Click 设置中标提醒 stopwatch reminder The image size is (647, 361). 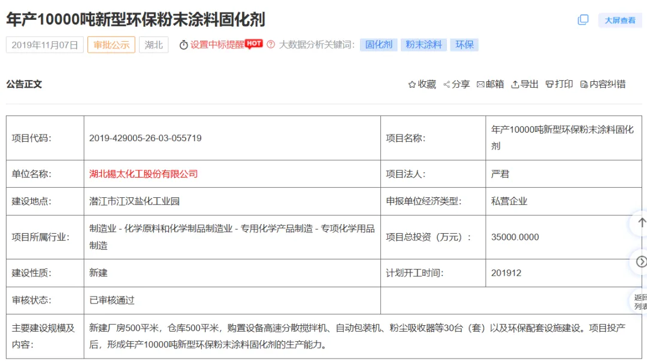click(x=184, y=45)
